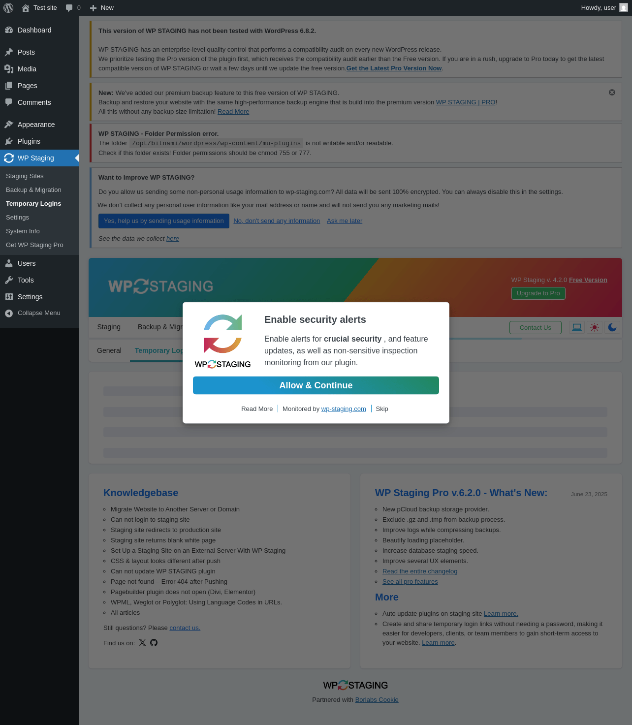
Task: Open Can not login to staging site article
Action: [x=150, y=520]
